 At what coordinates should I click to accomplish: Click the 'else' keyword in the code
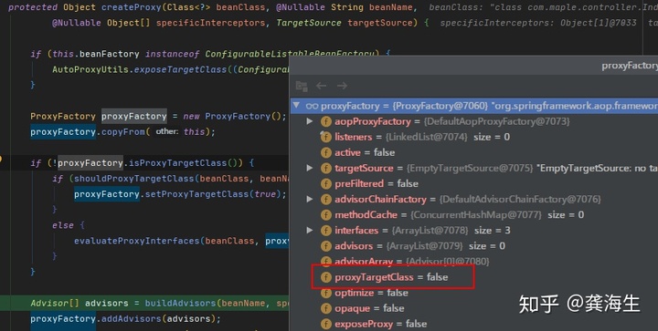[62, 225]
